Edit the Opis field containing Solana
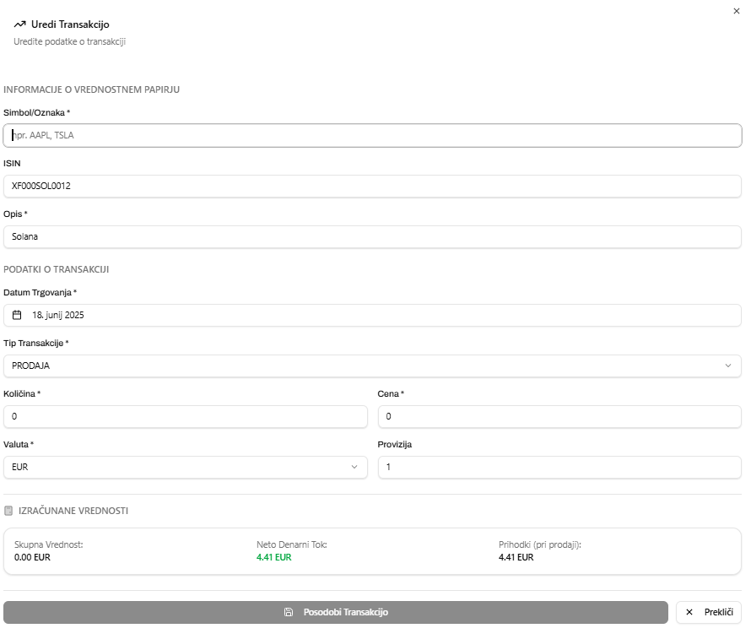This screenshot has height=639, width=751. (x=372, y=236)
